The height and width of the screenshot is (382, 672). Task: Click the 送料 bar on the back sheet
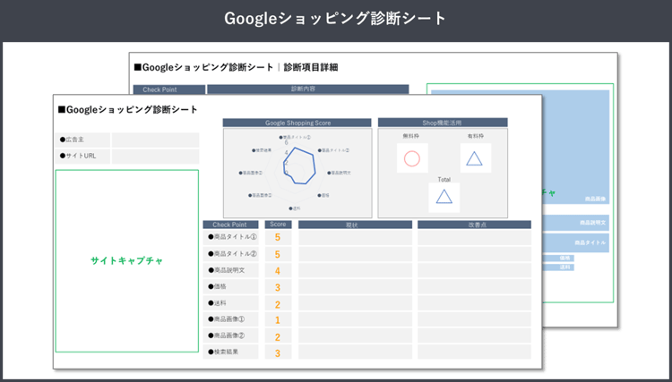[x=558, y=267]
